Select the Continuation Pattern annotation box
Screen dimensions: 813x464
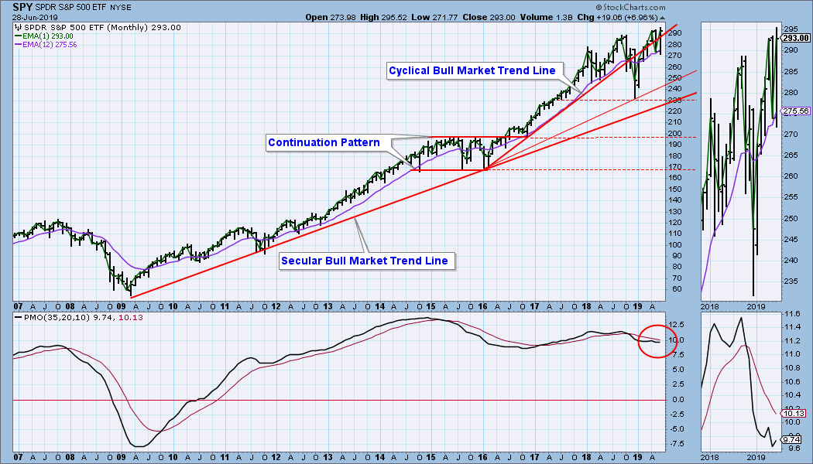[324, 142]
